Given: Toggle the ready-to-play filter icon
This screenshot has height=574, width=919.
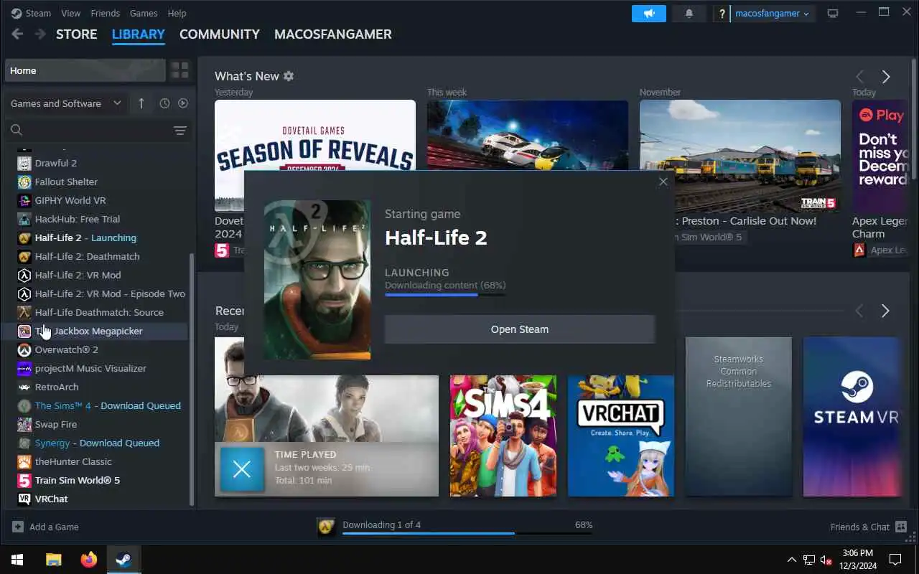Looking at the screenshot, I should point(183,103).
